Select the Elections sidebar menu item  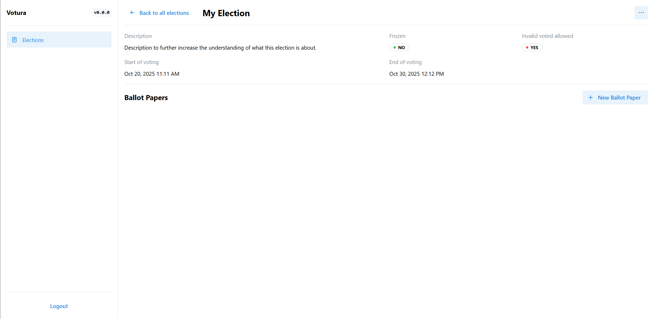59,40
